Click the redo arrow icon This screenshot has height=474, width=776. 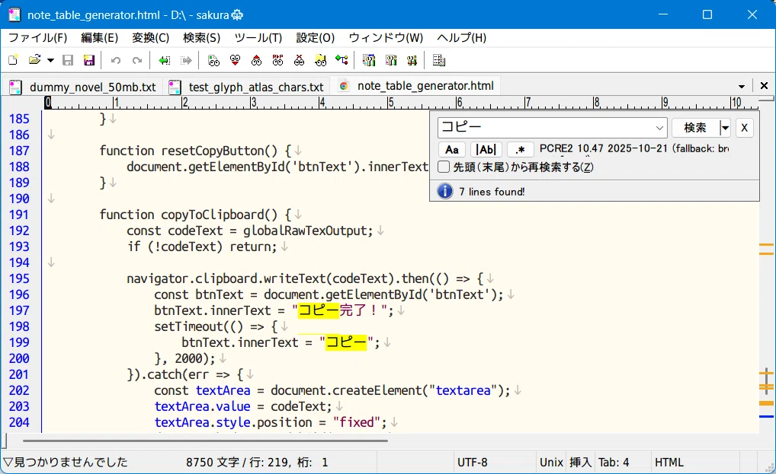137,60
